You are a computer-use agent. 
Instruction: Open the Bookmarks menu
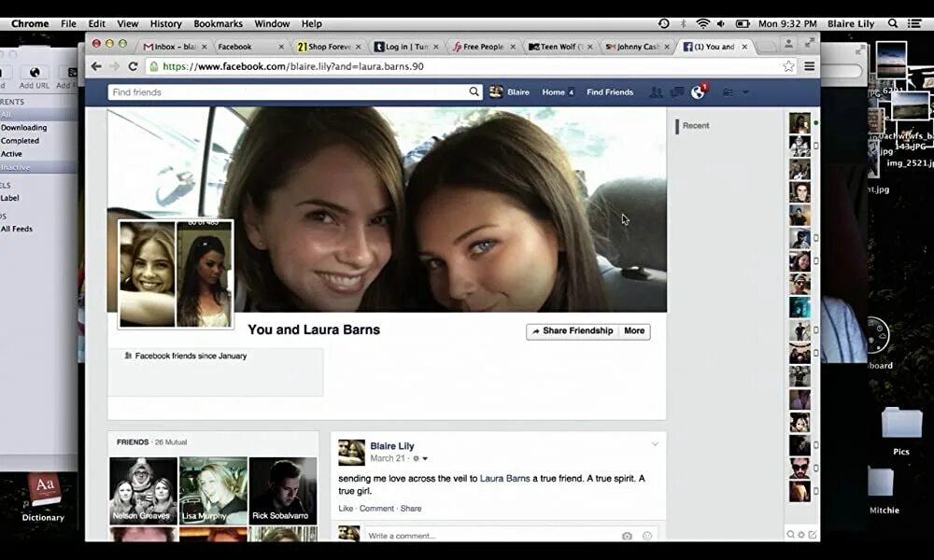(x=218, y=24)
